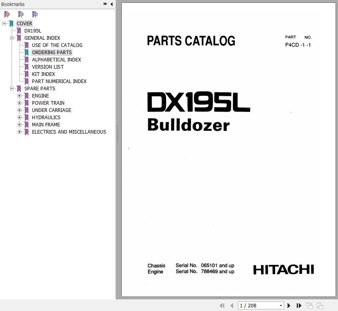Open the MAIN FRAME bookmark label

pos(46,125)
